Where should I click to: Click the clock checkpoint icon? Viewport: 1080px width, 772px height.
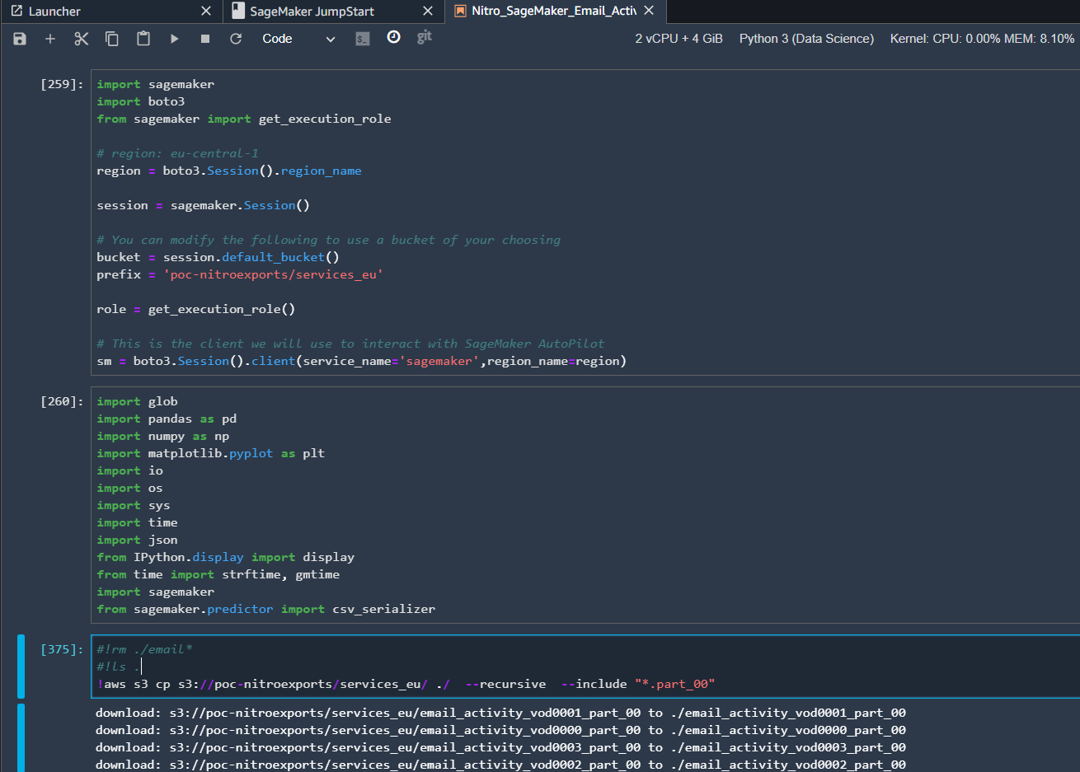click(394, 37)
